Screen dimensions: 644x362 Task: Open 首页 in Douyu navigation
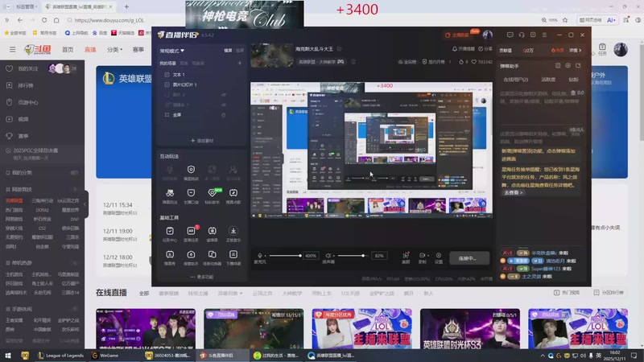pos(68,49)
